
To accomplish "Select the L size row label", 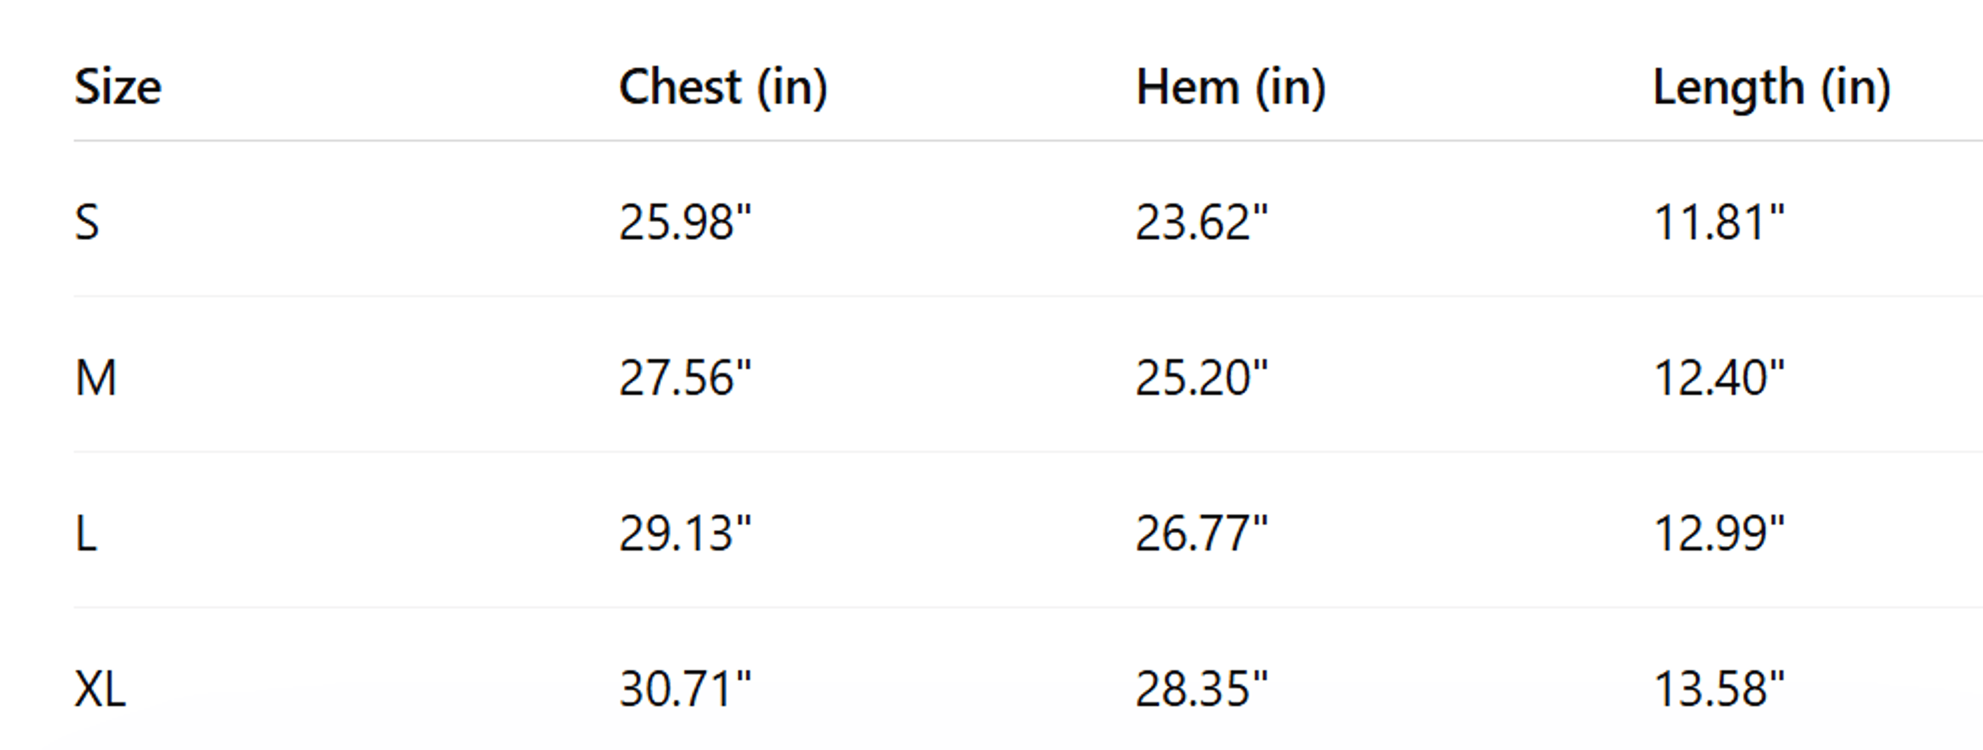I will (85, 534).
